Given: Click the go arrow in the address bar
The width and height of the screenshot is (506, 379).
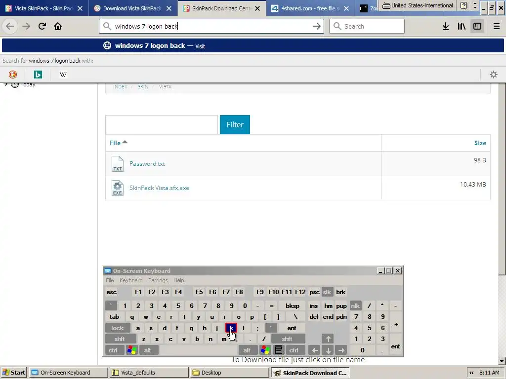Looking at the screenshot, I should 317,26.
